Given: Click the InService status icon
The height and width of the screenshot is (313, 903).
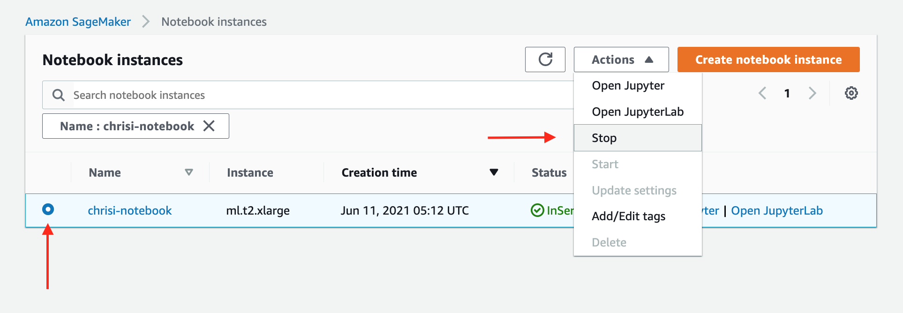Looking at the screenshot, I should tap(537, 210).
